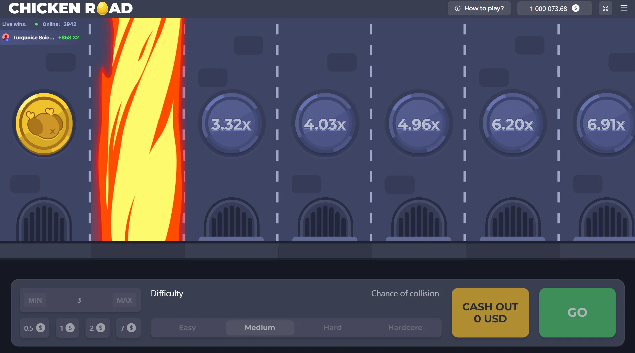Select the 6.91x multiplier manhole
635x353 pixels.
[x=605, y=124]
